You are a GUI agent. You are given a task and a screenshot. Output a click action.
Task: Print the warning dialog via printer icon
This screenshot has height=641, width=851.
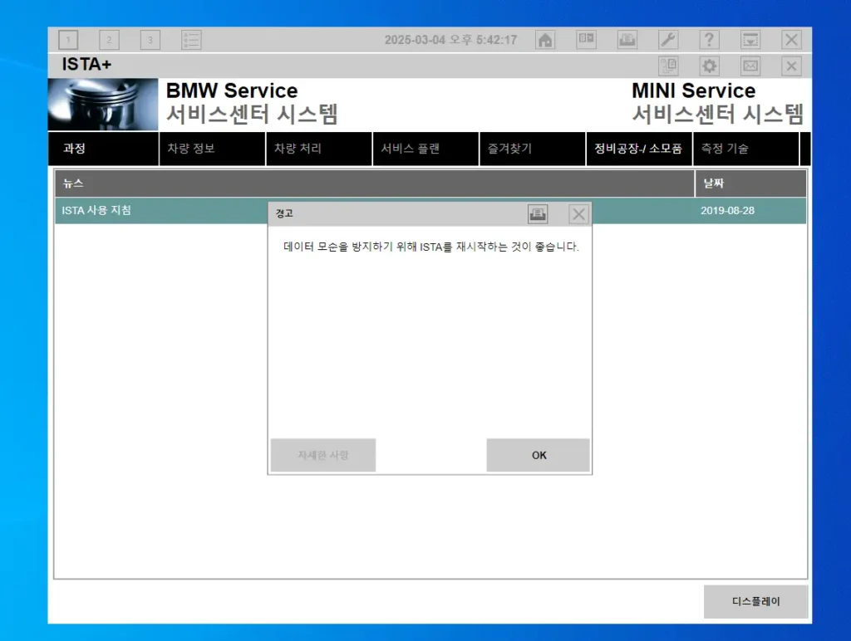pyautogui.click(x=538, y=214)
